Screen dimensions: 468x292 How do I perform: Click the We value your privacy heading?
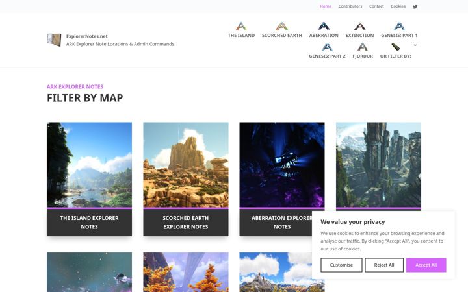coord(352,222)
